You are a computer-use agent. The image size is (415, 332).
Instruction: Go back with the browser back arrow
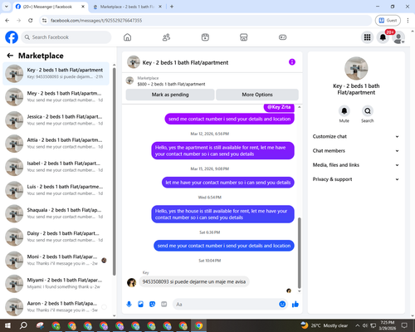pyautogui.click(x=7, y=20)
